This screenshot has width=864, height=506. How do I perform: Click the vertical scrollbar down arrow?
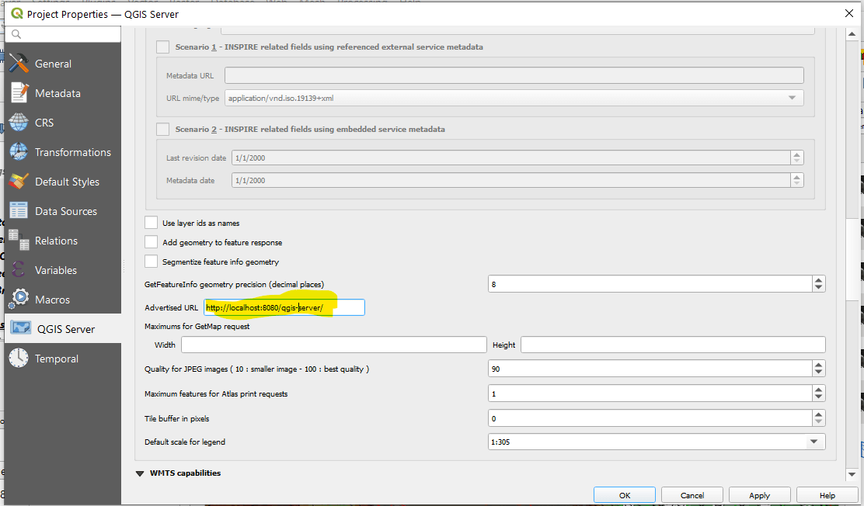point(852,473)
